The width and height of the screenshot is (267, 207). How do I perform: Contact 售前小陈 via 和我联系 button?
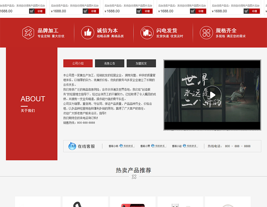(127, 146)
